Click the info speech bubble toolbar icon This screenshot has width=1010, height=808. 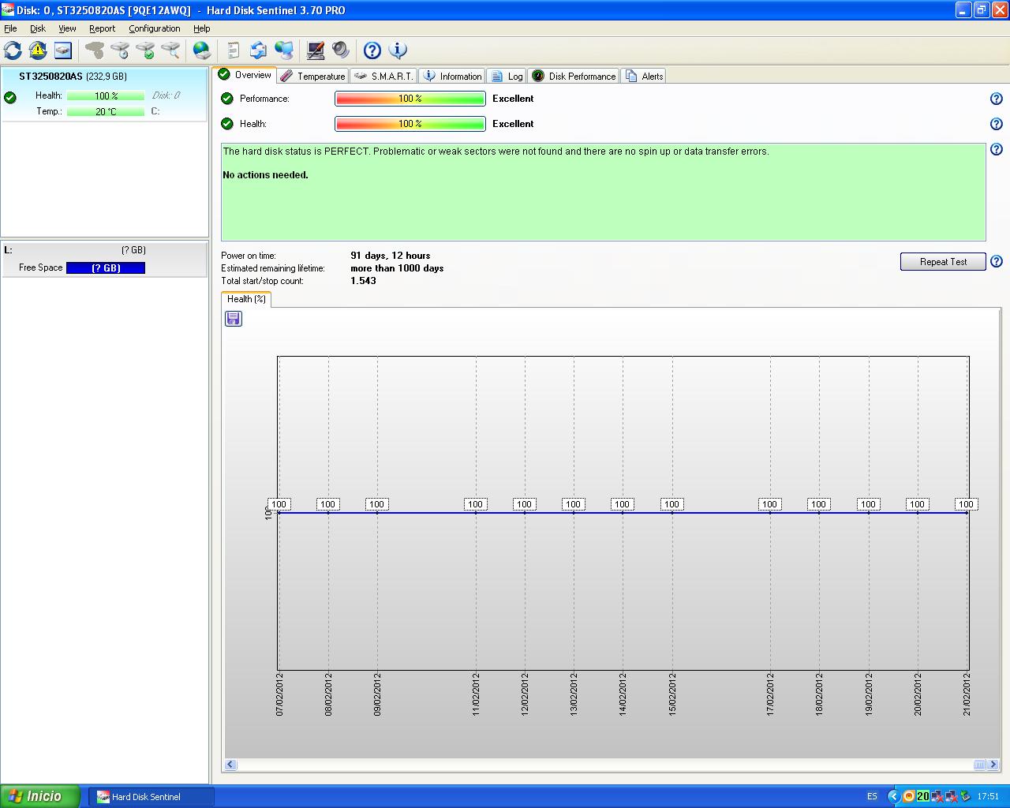tap(398, 50)
